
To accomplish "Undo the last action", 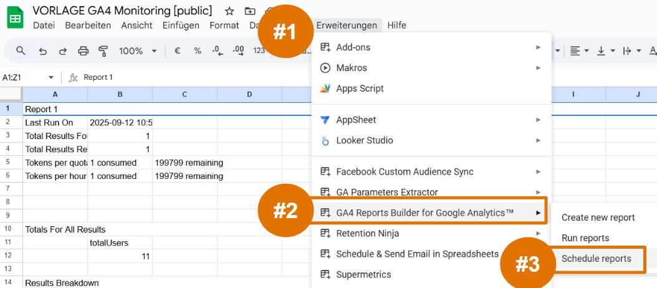I will (42, 51).
